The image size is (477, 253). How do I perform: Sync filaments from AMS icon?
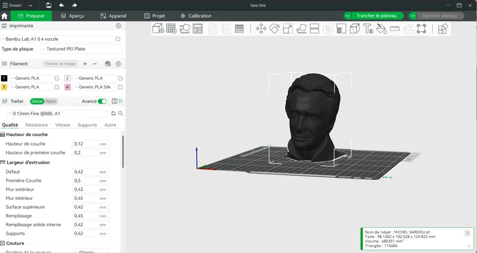(108, 64)
